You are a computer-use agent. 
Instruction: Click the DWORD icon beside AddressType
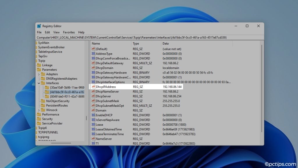(x=94, y=54)
